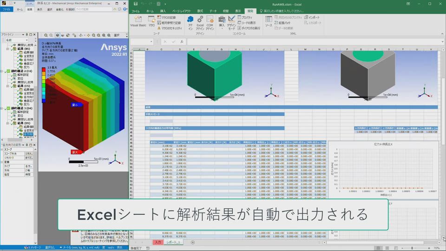Viewport: 446px width, 251px height.
Task: Open the 挿入 (Insert) controls dropdown
Action: [222, 22]
